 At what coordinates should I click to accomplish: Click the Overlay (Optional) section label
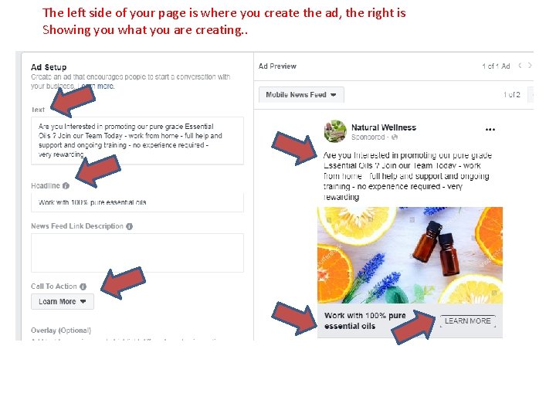[61, 331]
